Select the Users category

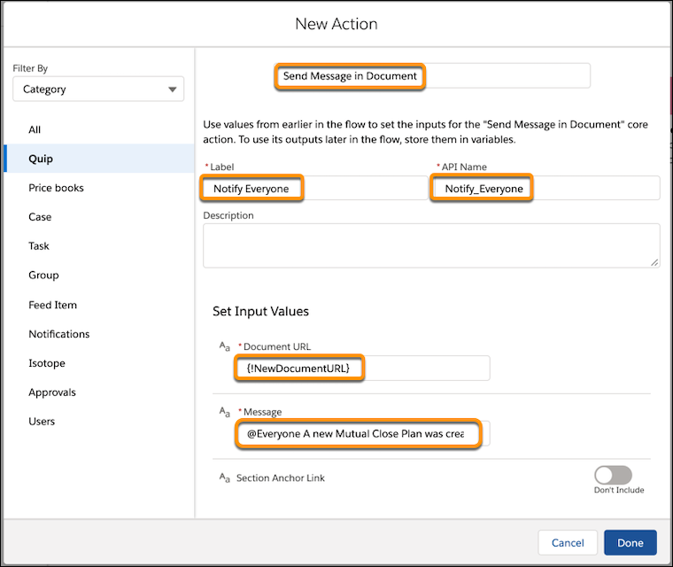pos(42,422)
